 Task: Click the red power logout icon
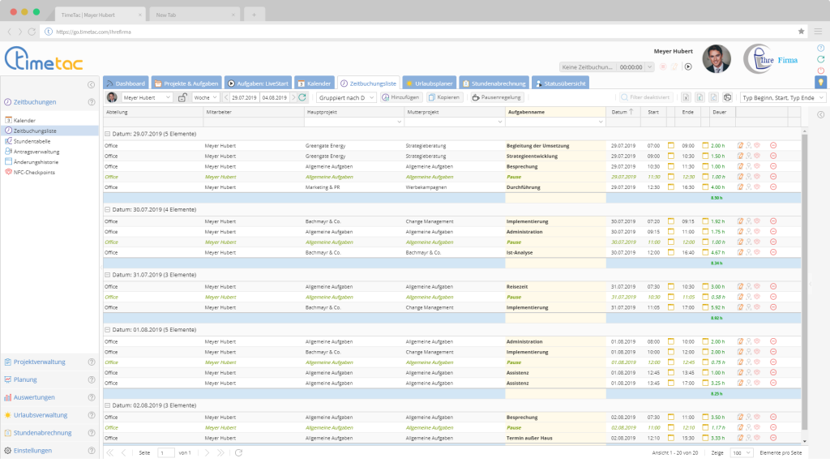tap(820, 71)
